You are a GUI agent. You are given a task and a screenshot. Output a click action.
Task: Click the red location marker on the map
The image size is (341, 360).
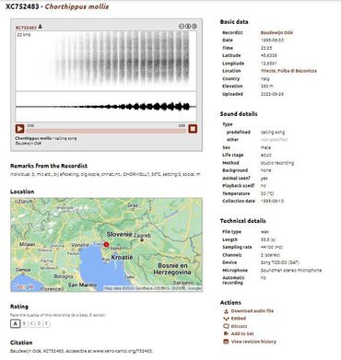click(106, 245)
